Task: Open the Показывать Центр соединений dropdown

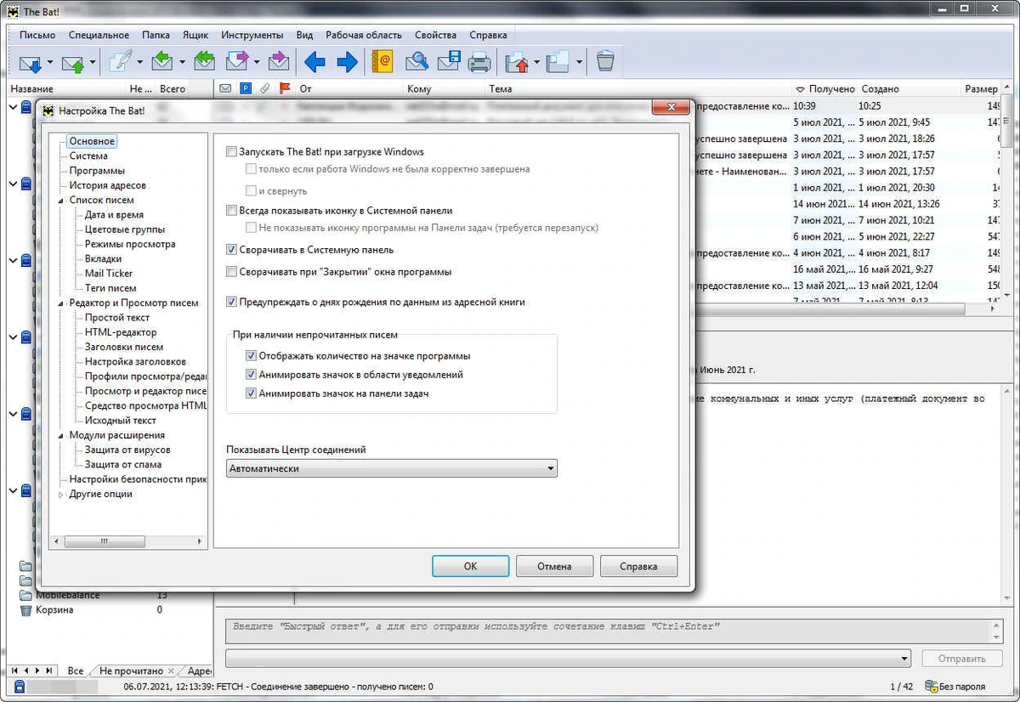Action: [392, 468]
